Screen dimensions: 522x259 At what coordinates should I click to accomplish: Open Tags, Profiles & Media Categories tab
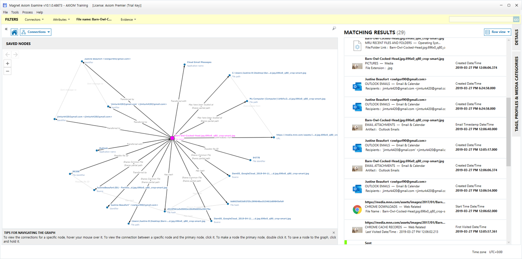click(x=517, y=94)
